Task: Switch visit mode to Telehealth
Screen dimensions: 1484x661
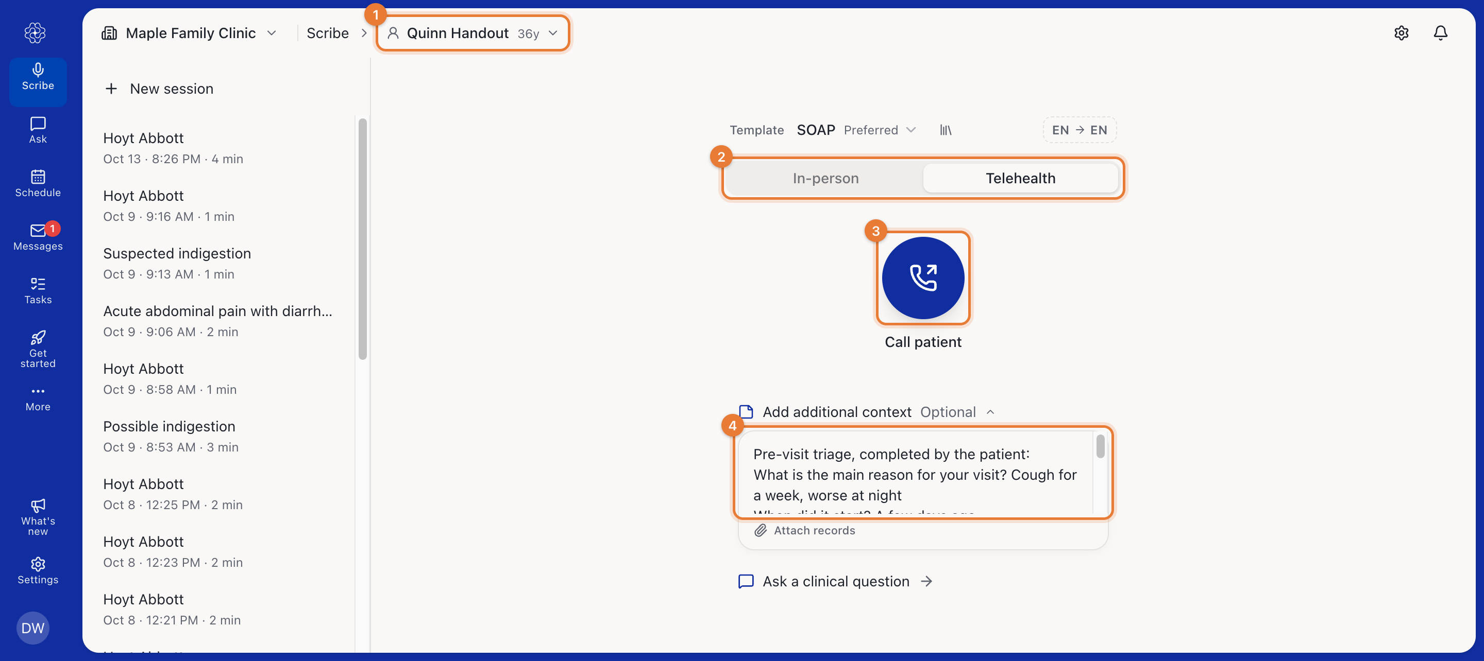Action: (1020, 179)
